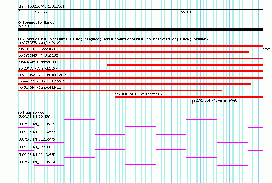
Task: Open variant nsv514260 (Campbell2011) label
Action: [x=40, y=88]
